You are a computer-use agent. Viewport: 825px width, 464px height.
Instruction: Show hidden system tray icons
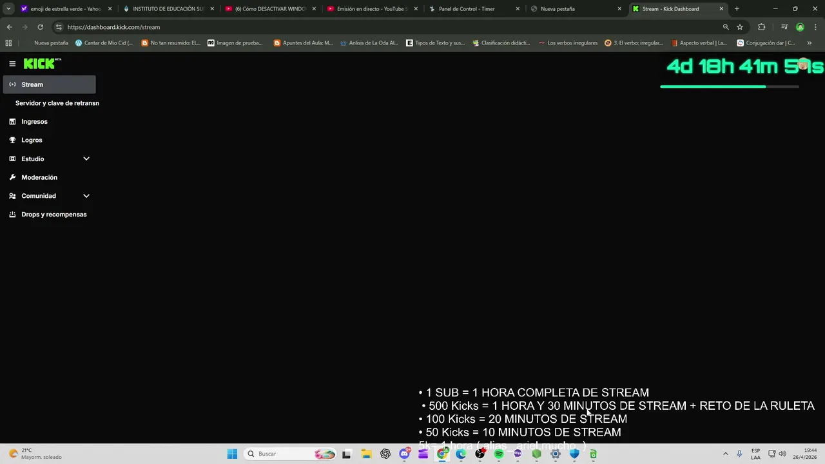725,454
